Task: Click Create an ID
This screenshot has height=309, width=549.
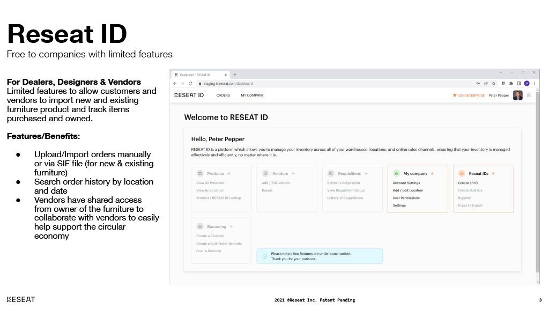Action: (468, 183)
